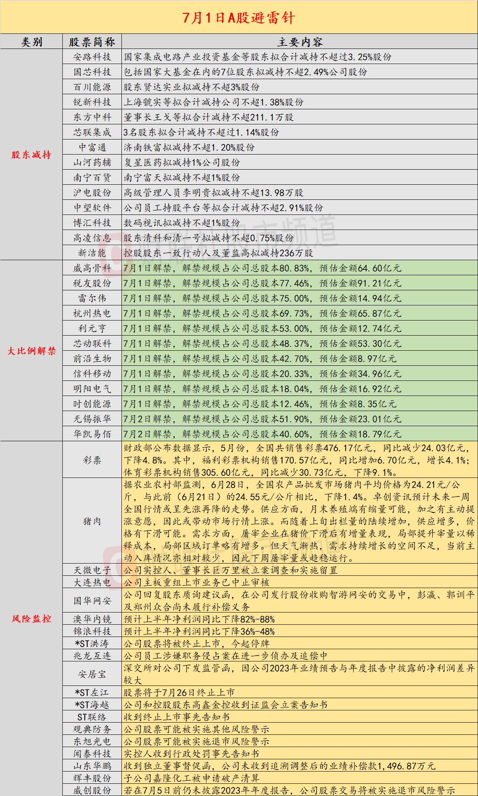
Task: Click 济南铁富拟减持不超1.20%股份 content
Action: click(189, 148)
